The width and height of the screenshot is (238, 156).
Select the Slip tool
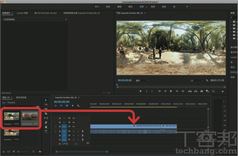click(x=46, y=118)
